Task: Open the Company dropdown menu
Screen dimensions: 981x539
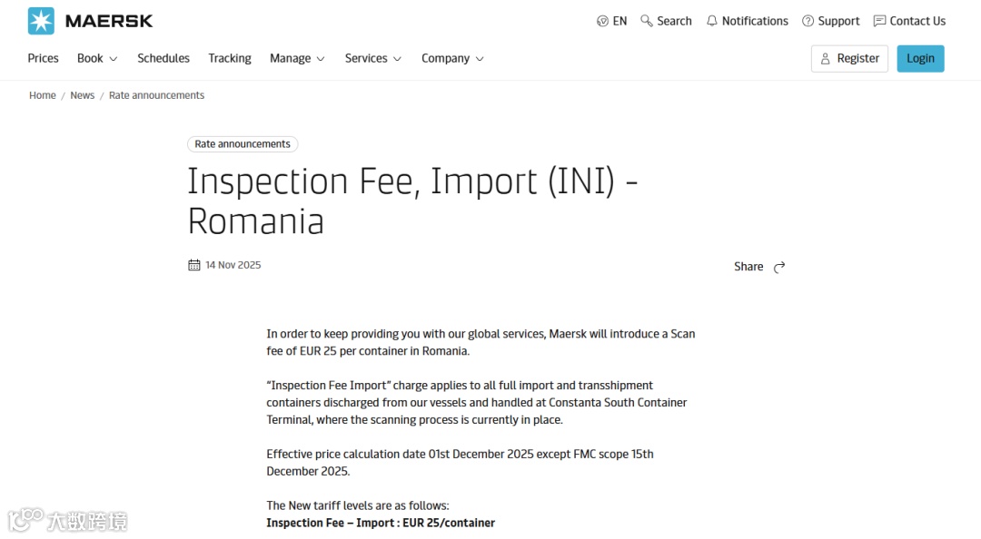Action: [x=452, y=58]
